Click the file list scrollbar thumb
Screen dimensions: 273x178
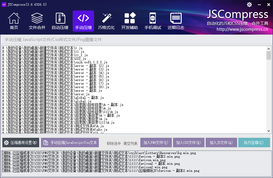269,55
